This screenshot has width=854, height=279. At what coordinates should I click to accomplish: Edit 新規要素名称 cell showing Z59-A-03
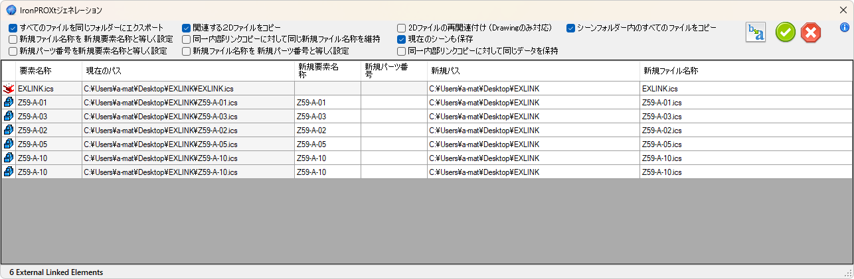[x=327, y=116]
